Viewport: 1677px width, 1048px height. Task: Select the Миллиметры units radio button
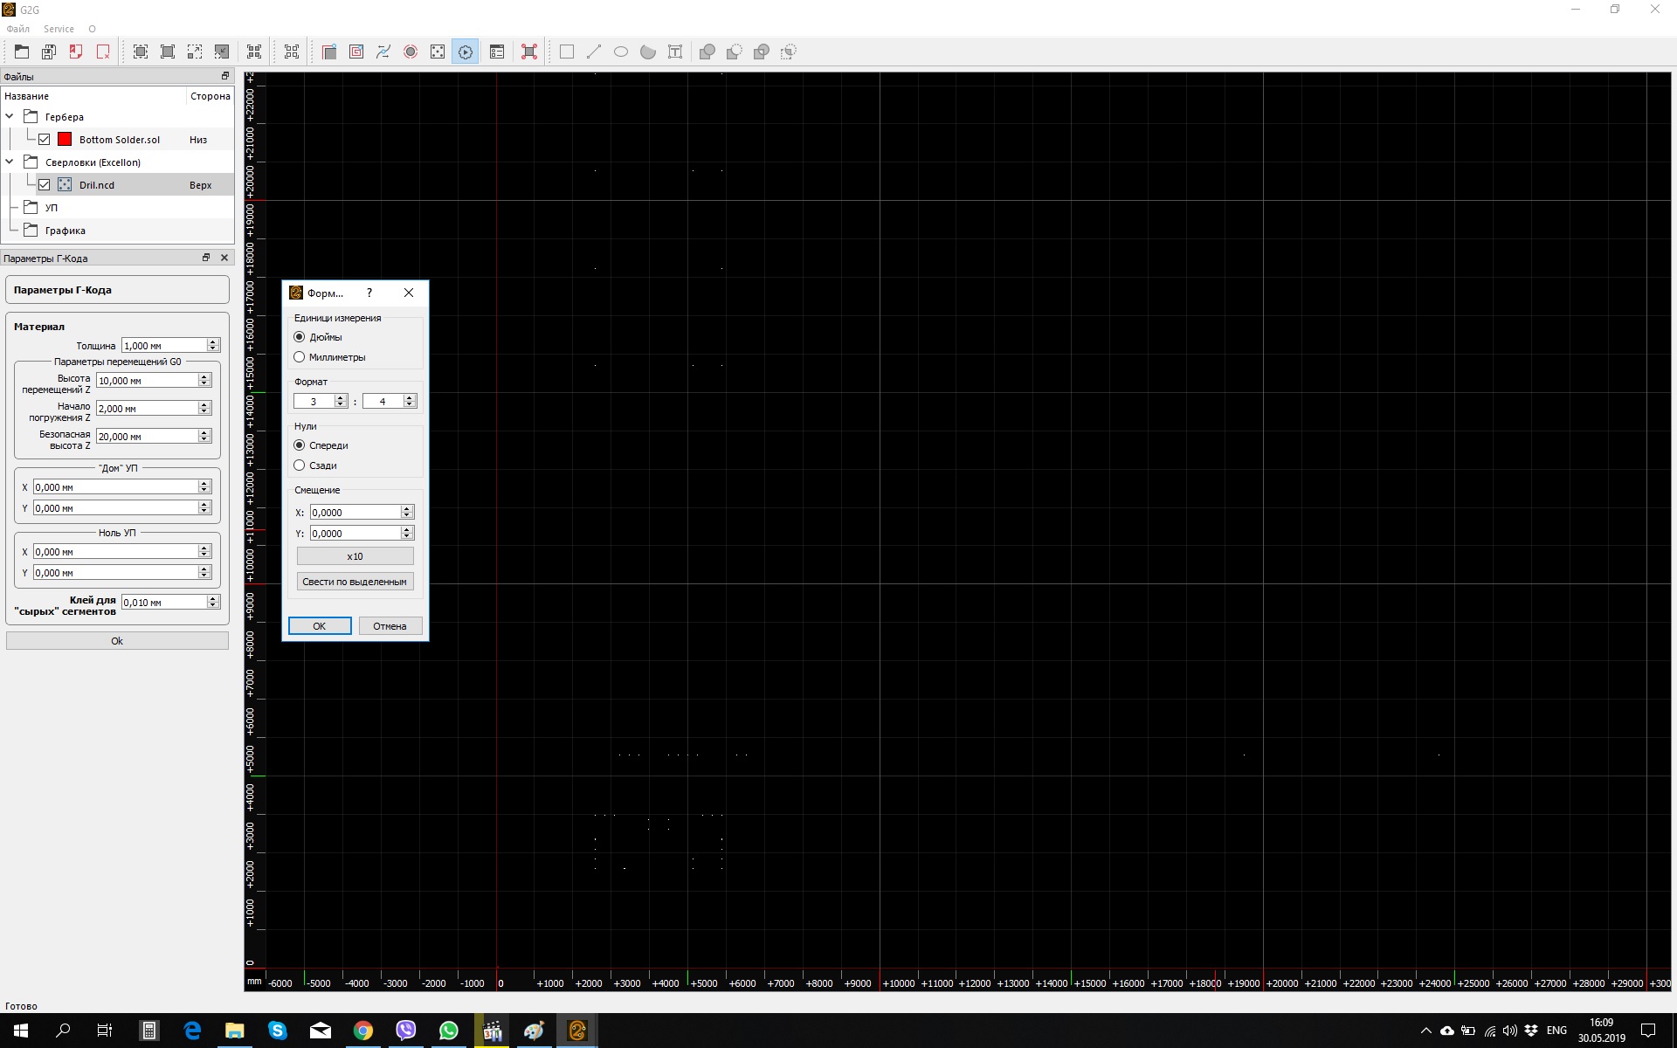click(x=300, y=356)
